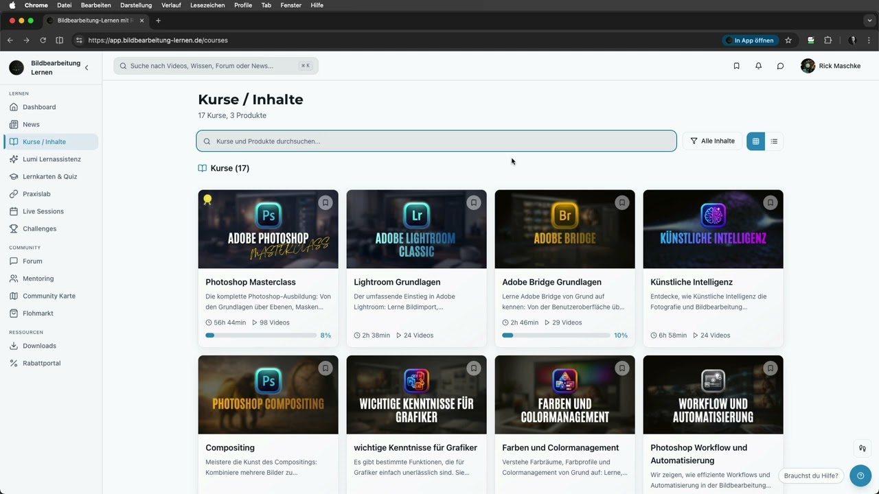Image resolution: width=879 pixels, height=494 pixels.
Task: Click the In App öffnen button
Action: (750, 40)
